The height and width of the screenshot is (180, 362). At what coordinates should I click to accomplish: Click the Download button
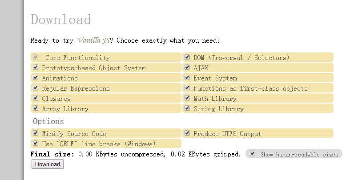[x=48, y=164]
